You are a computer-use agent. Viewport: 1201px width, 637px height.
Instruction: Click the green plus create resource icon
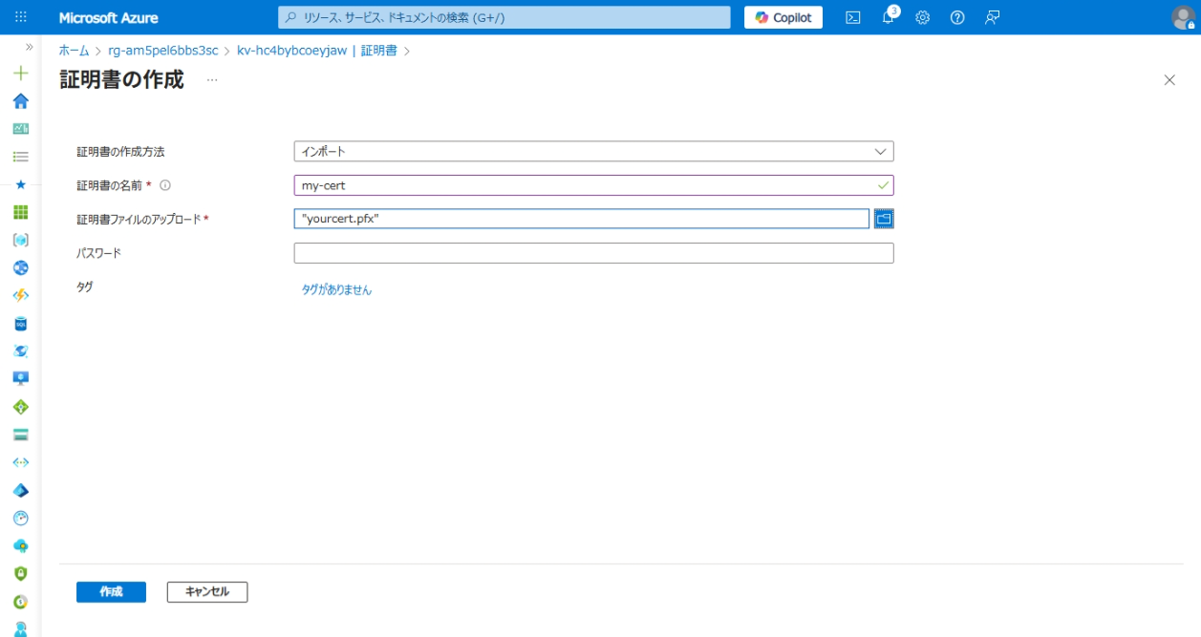point(20,74)
